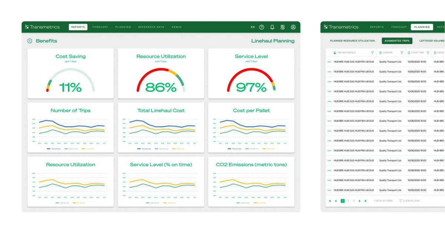The image size is (445, 234).
Task: Open the filter icon on Start Time column
Action: (x=427, y=52)
